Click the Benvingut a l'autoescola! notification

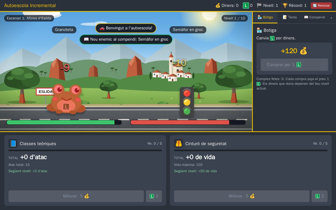[126, 28]
